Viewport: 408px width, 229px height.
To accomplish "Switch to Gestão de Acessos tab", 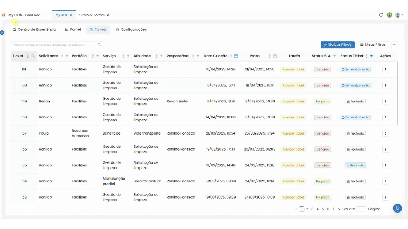I will [x=91, y=15].
